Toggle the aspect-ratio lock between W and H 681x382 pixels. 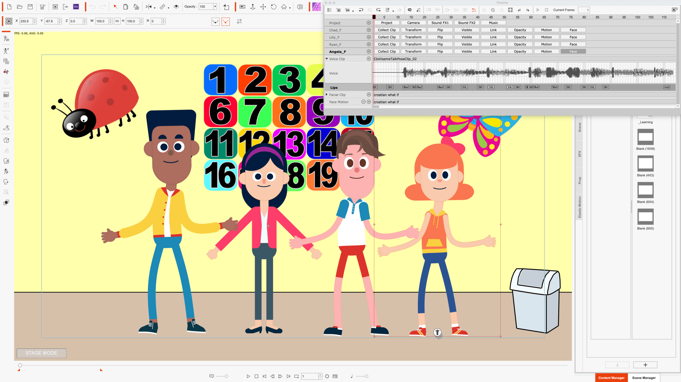pyautogui.click(x=117, y=21)
